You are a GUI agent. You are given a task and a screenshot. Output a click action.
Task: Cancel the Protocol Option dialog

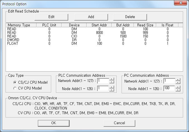[119, 123]
